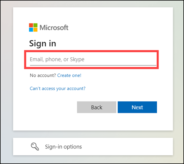This screenshot has height=164, width=184.
Task: Click the underline of the email input
Action: pos(93,65)
